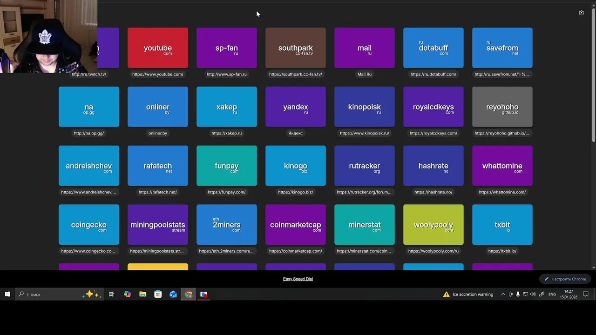The width and height of the screenshot is (596, 335).
Task: Click the Настроить Chrome button
Action: point(565,279)
